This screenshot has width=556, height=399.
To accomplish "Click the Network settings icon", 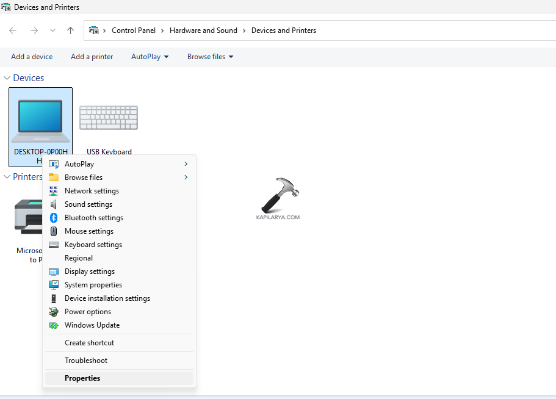I will [54, 191].
